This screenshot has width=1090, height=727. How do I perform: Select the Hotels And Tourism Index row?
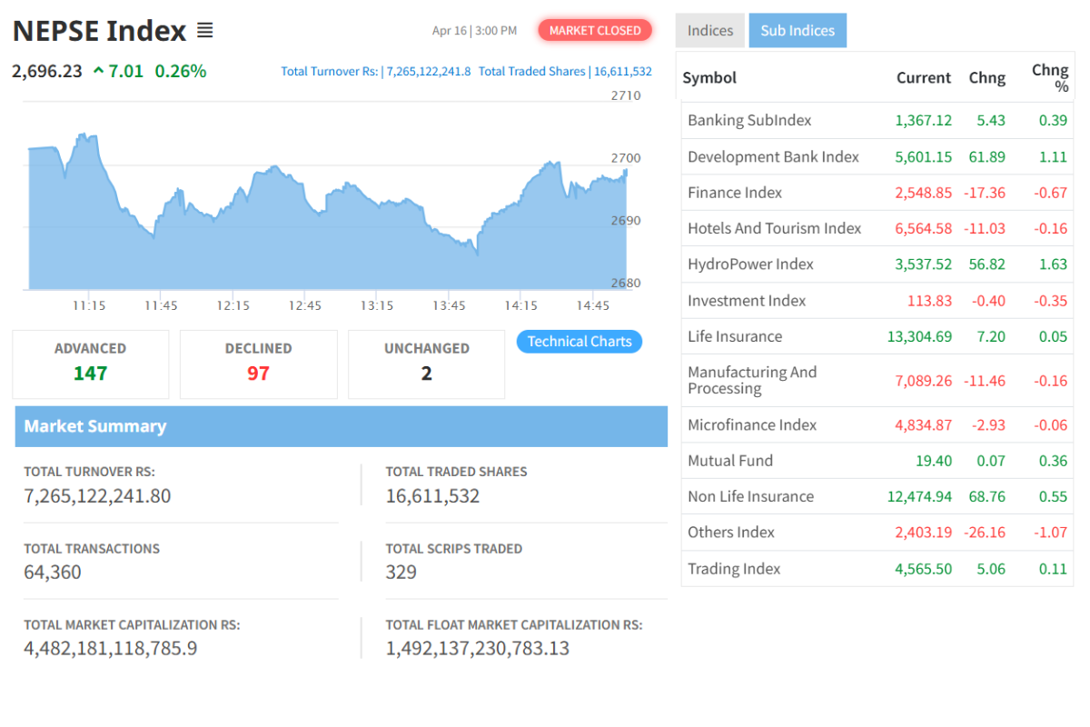pos(877,228)
